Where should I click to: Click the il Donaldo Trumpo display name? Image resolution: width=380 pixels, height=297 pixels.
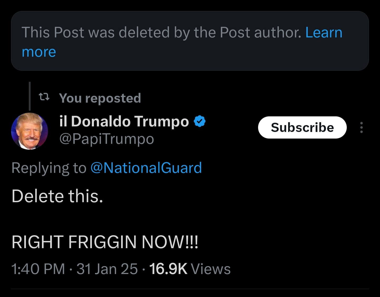tap(124, 121)
